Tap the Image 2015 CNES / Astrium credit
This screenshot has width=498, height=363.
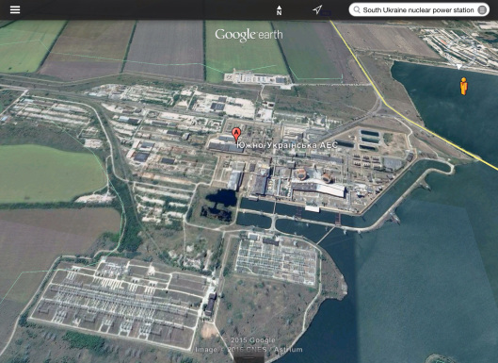pos(249,350)
